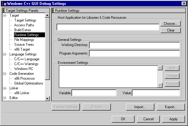Collapse the Linker tree node
Screen dimensions: 188x126
[x=5, y=88]
